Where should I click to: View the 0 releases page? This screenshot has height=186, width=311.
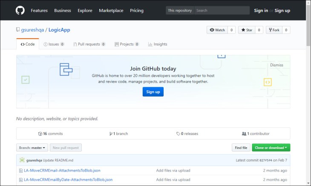[187, 134]
